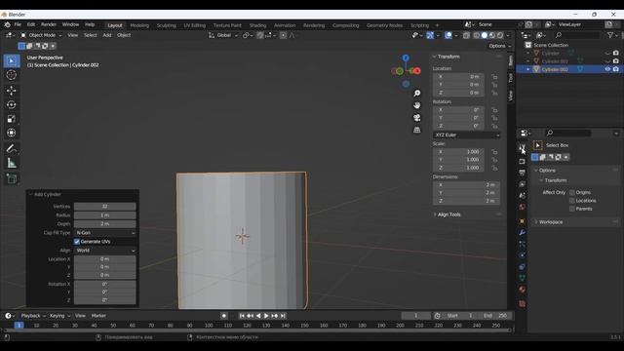This screenshot has width=624, height=351.
Task: Activate the Cursor tool
Action: click(x=12, y=75)
